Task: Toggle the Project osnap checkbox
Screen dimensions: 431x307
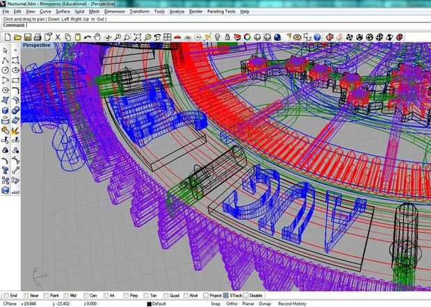Action: pos(206,295)
